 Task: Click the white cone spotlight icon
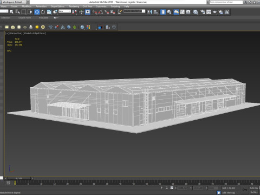tap(31, 27)
